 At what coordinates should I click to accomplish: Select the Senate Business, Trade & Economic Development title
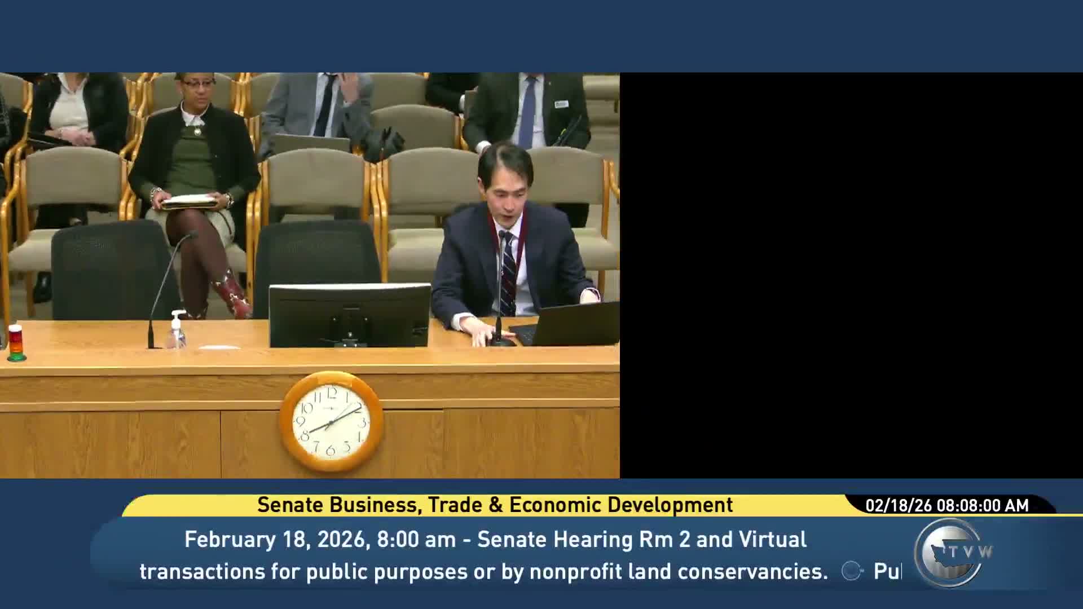[x=495, y=505]
